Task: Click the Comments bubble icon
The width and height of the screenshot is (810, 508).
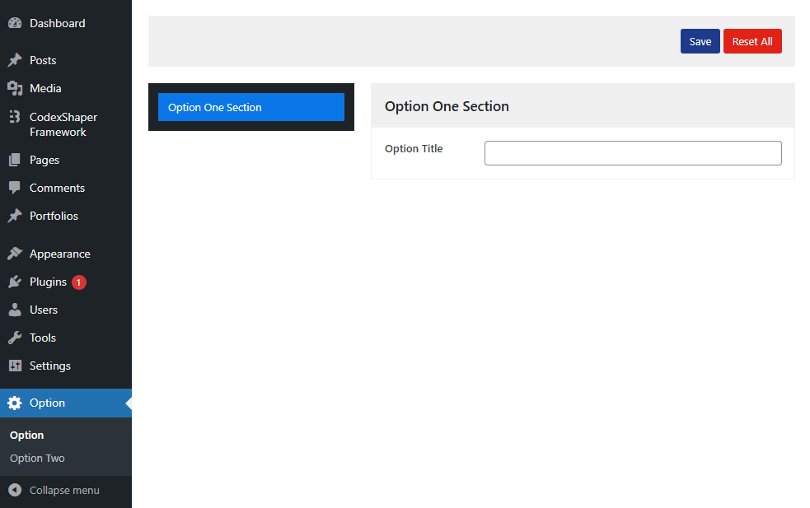Action: 13,188
